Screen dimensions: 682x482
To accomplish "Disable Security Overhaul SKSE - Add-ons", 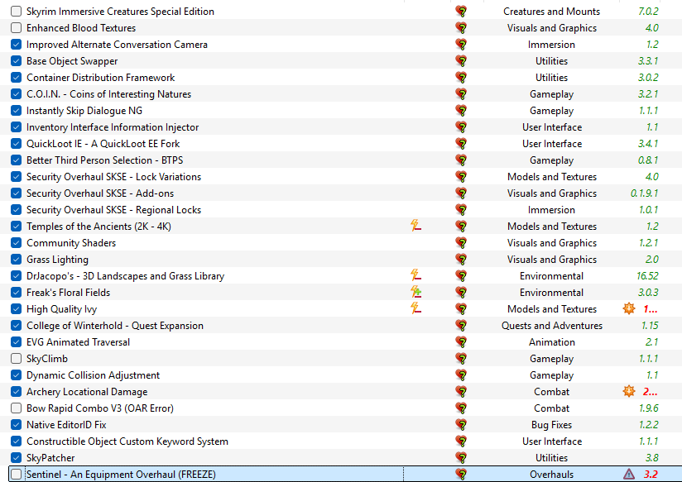I will pos(16,193).
